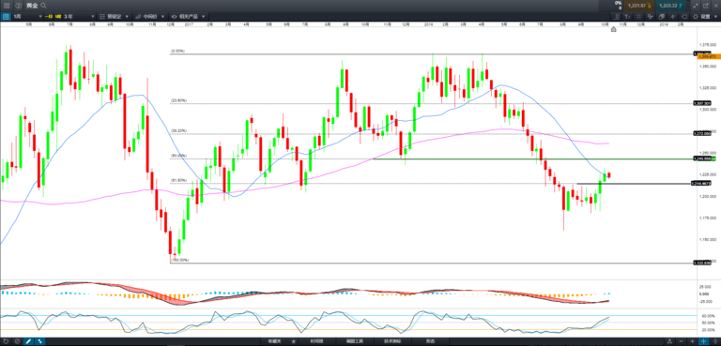Screen dimensions: 721x346
Task: Click the share icon in bottom bar
Action: (670, 341)
